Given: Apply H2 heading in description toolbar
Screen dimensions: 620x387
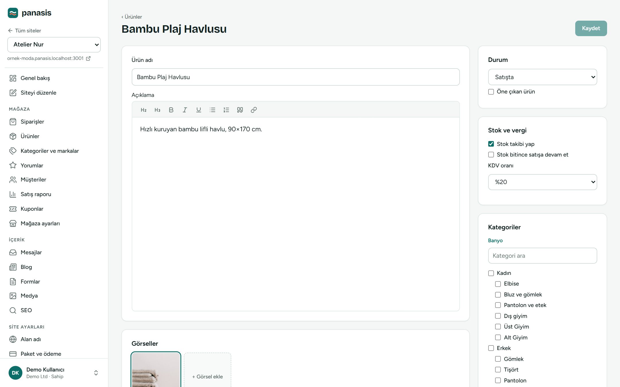Looking at the screenshot, I should 144,110.
